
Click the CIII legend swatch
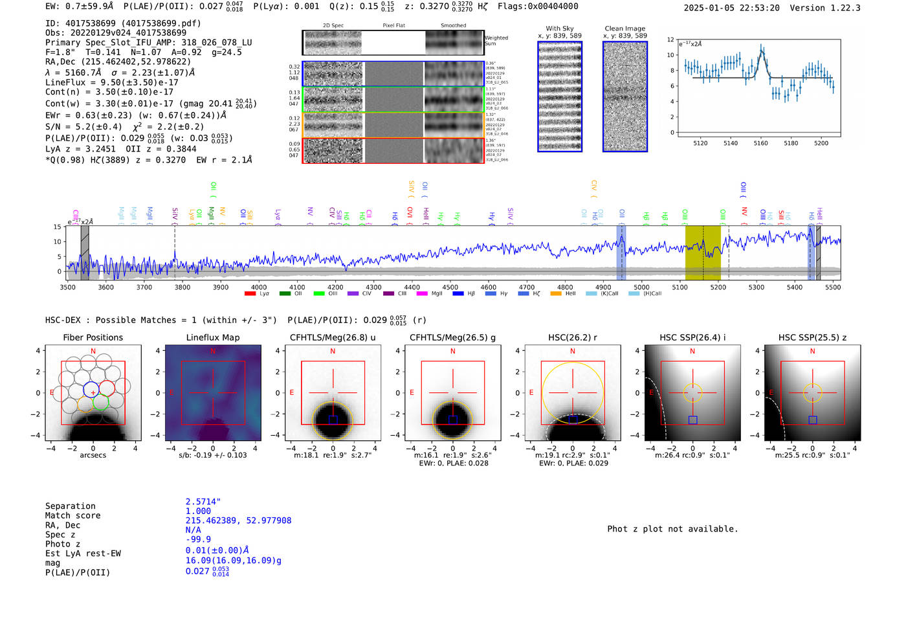click(x=388, y=294)
